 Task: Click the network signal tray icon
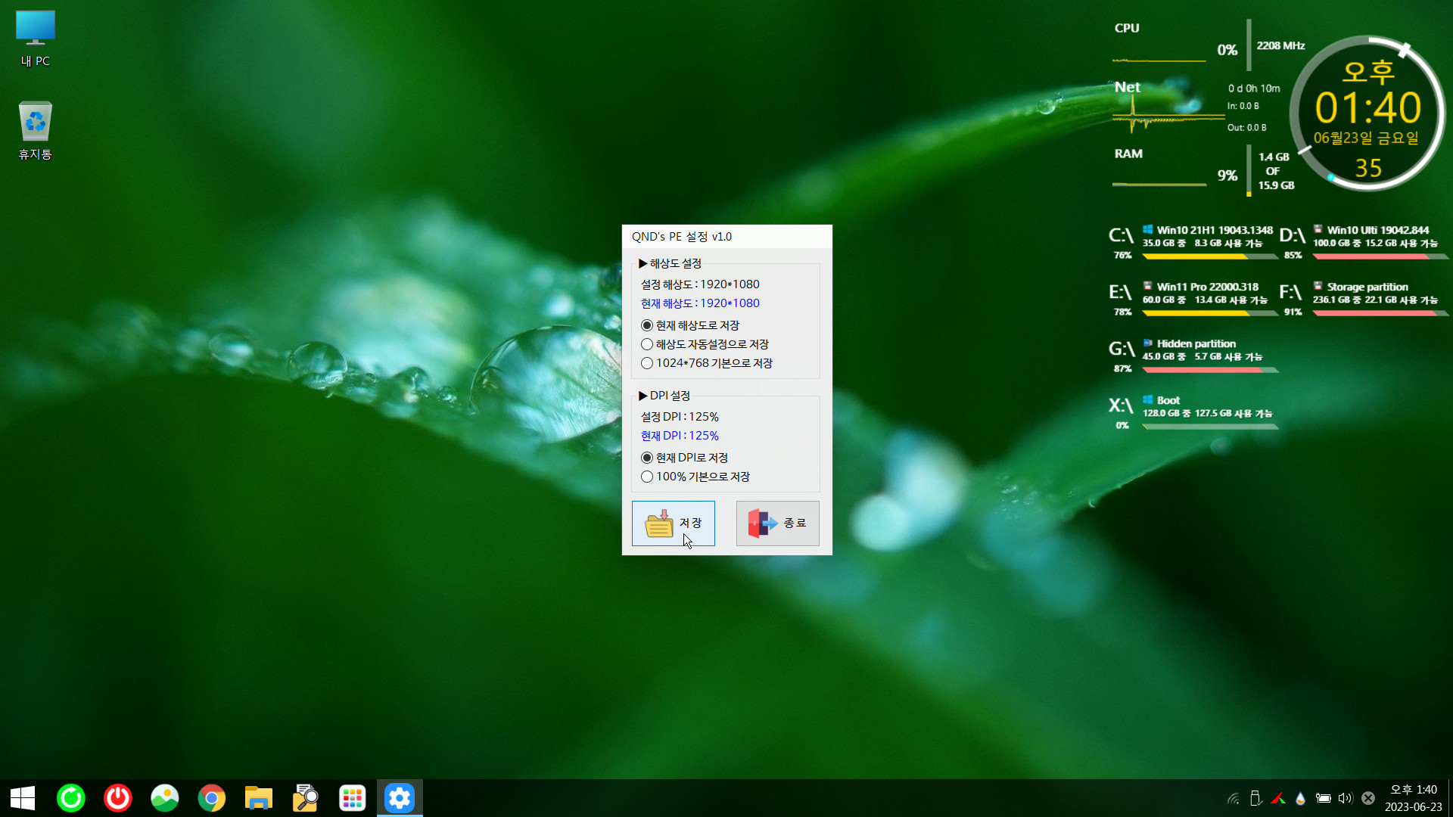pos(1234,798)
